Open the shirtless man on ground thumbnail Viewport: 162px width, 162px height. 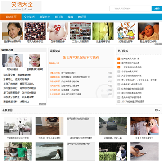pyautogui.click(x=144, y=151)
